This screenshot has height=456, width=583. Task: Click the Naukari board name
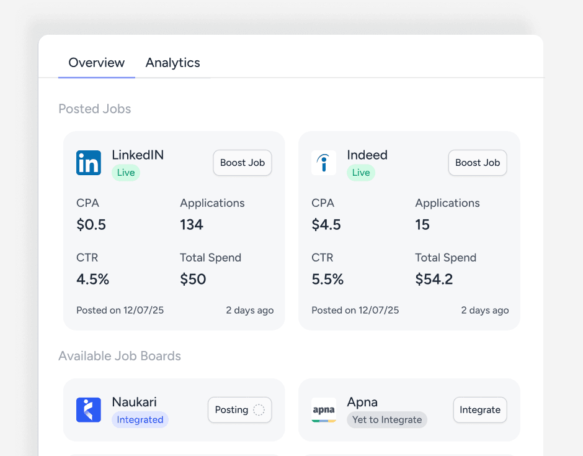click(x=134, y=401)
